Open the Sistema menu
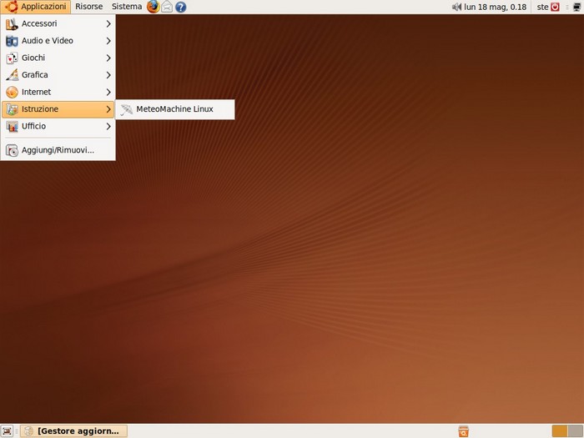The width and height of the screenshot is (584, 438). click(127, 7)
